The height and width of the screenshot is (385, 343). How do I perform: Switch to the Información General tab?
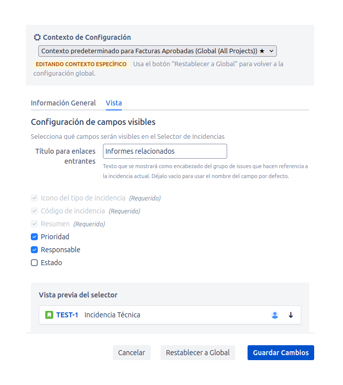click(x=63, y=103)
